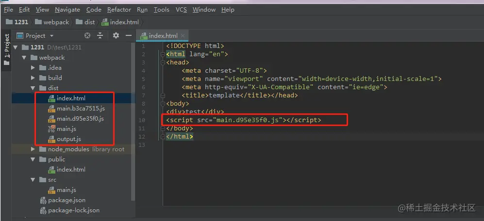
Task: Hide the Project panel with minus icon
Action: tap(129, 36)
